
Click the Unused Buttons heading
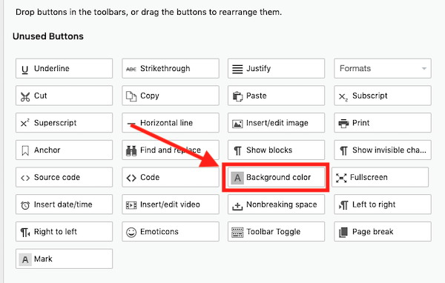(48, 36)
